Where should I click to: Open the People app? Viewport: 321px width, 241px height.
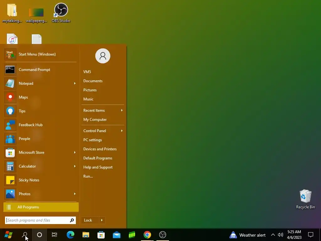coord(40,138)
